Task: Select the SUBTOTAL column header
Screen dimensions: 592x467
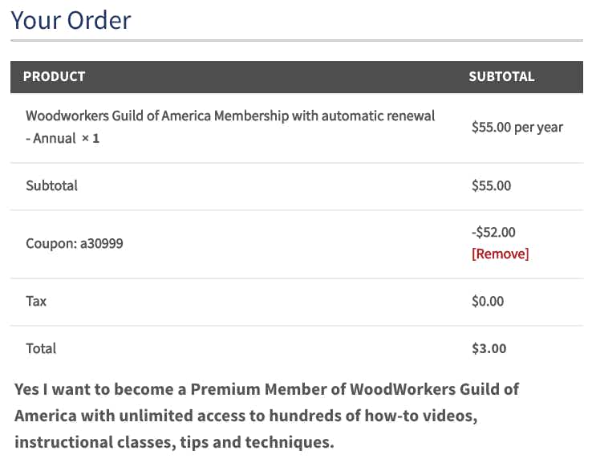Action: [501, 77]
